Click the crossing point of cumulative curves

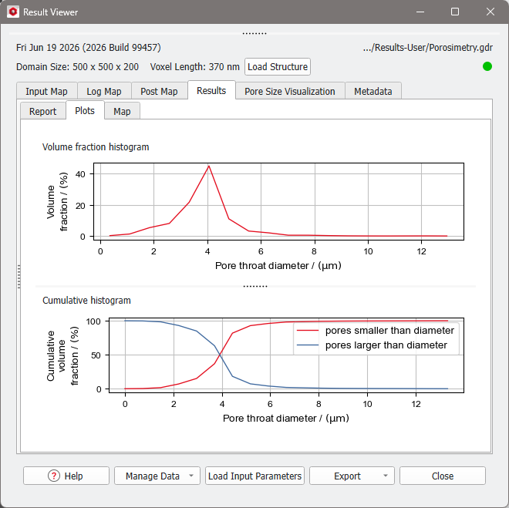[x=221, y=355]
